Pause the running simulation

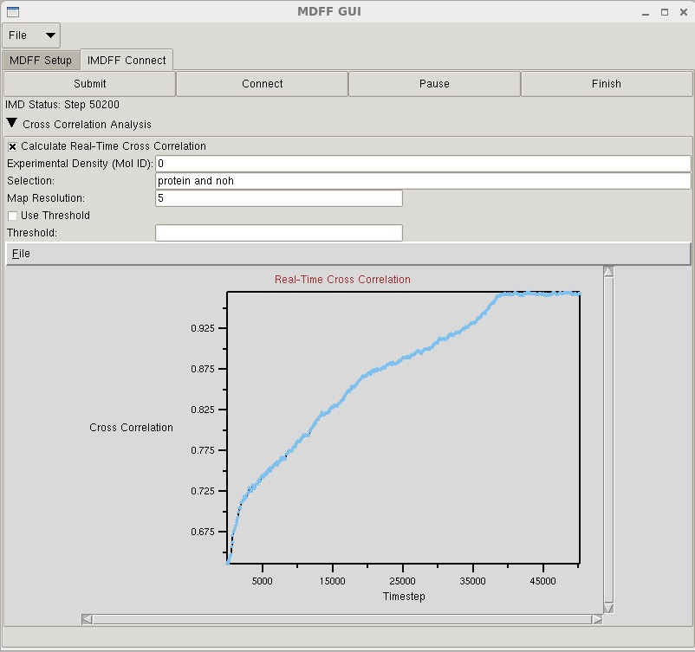(434, 84)
